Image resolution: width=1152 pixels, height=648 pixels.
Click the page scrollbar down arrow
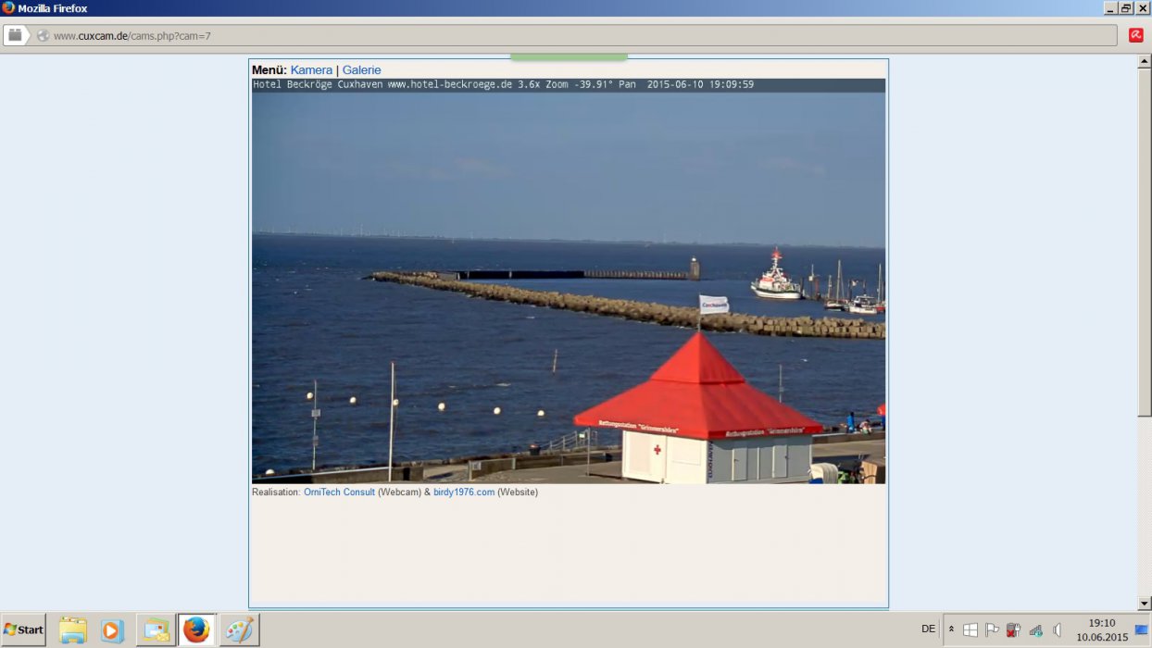(1145, 603)
